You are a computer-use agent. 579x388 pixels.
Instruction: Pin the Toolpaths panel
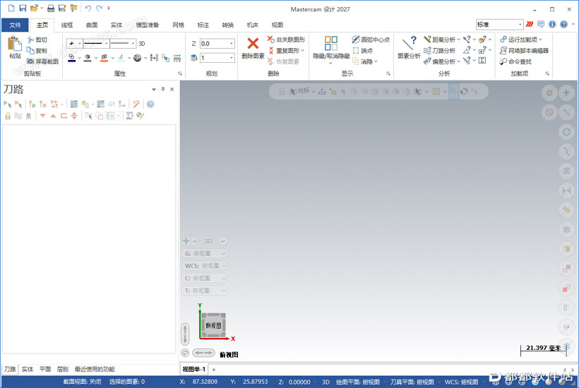(x=163, y=89)
